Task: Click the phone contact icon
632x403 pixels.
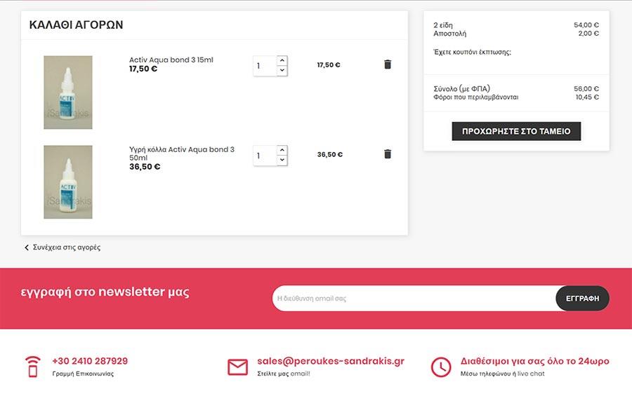Action: pyautogui.click(x=32, y=367)
